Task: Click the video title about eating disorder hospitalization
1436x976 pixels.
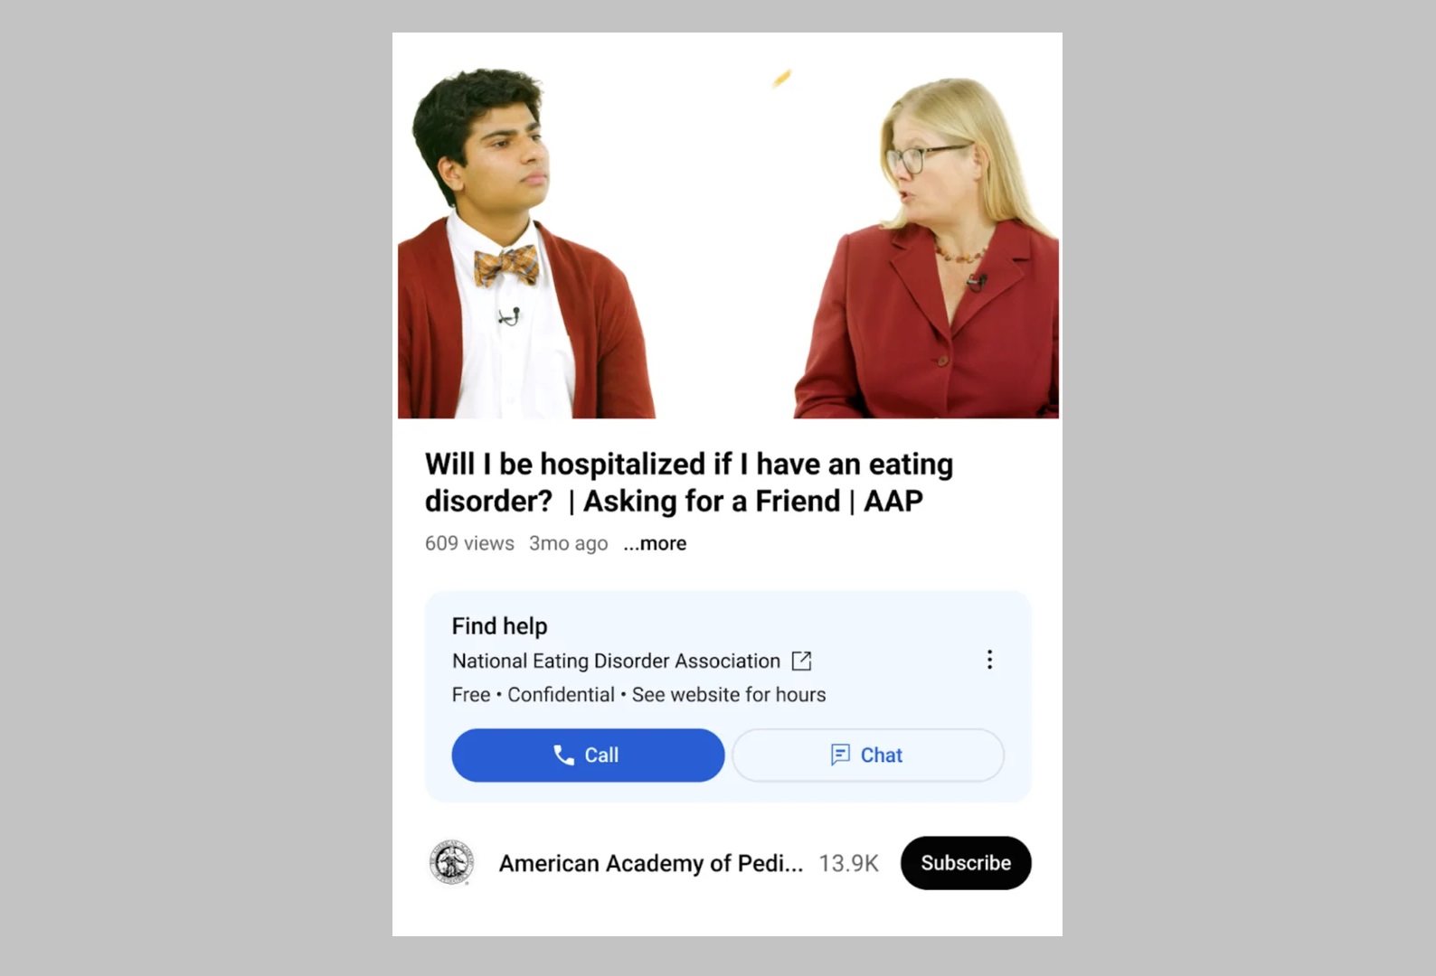Action: [688, 483]
